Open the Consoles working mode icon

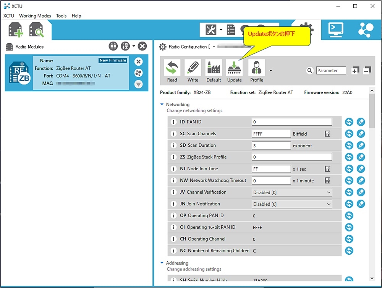coord(335,30)
